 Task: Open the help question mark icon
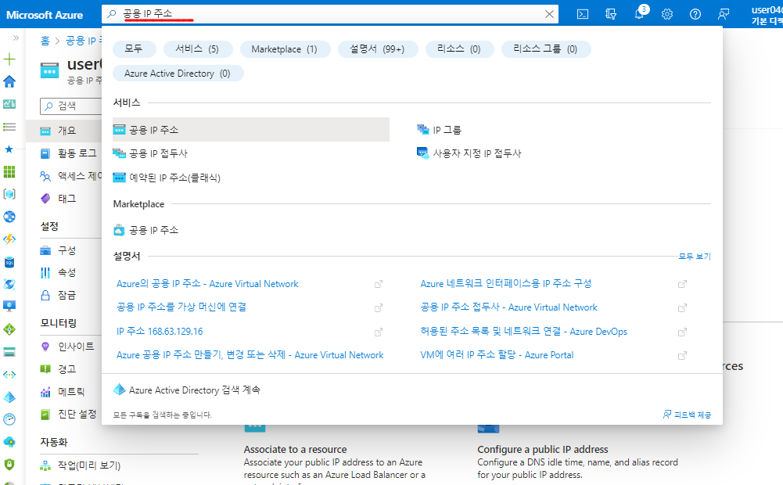695,14
